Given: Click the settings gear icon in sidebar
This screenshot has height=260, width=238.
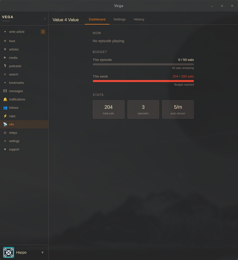Looking at the screenshot, I should [5, 141].
